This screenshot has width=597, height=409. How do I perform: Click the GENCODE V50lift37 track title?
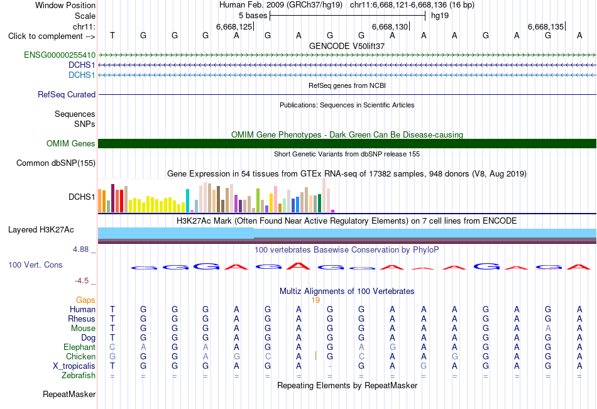(x=347, y=46)
